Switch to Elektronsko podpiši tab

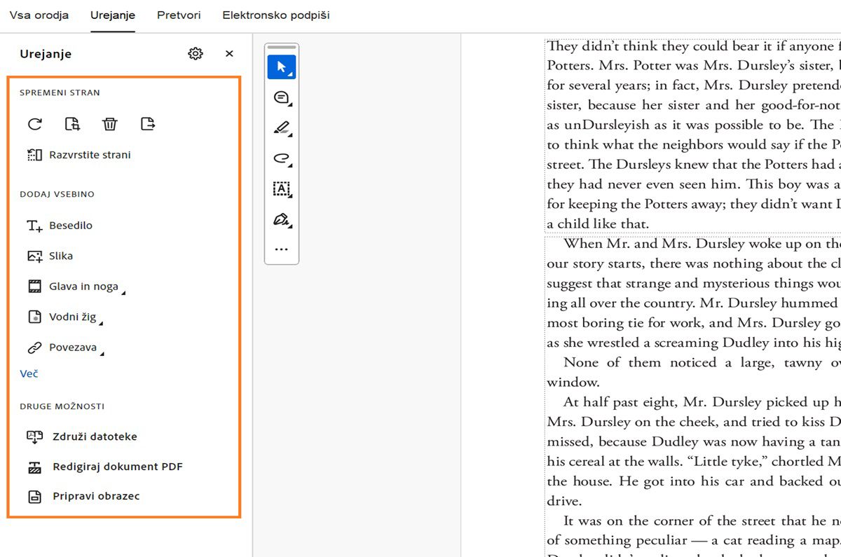276,15
